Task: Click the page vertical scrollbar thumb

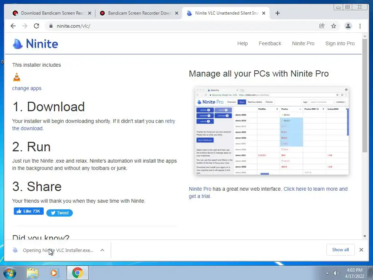Action: tap(365, 95)
